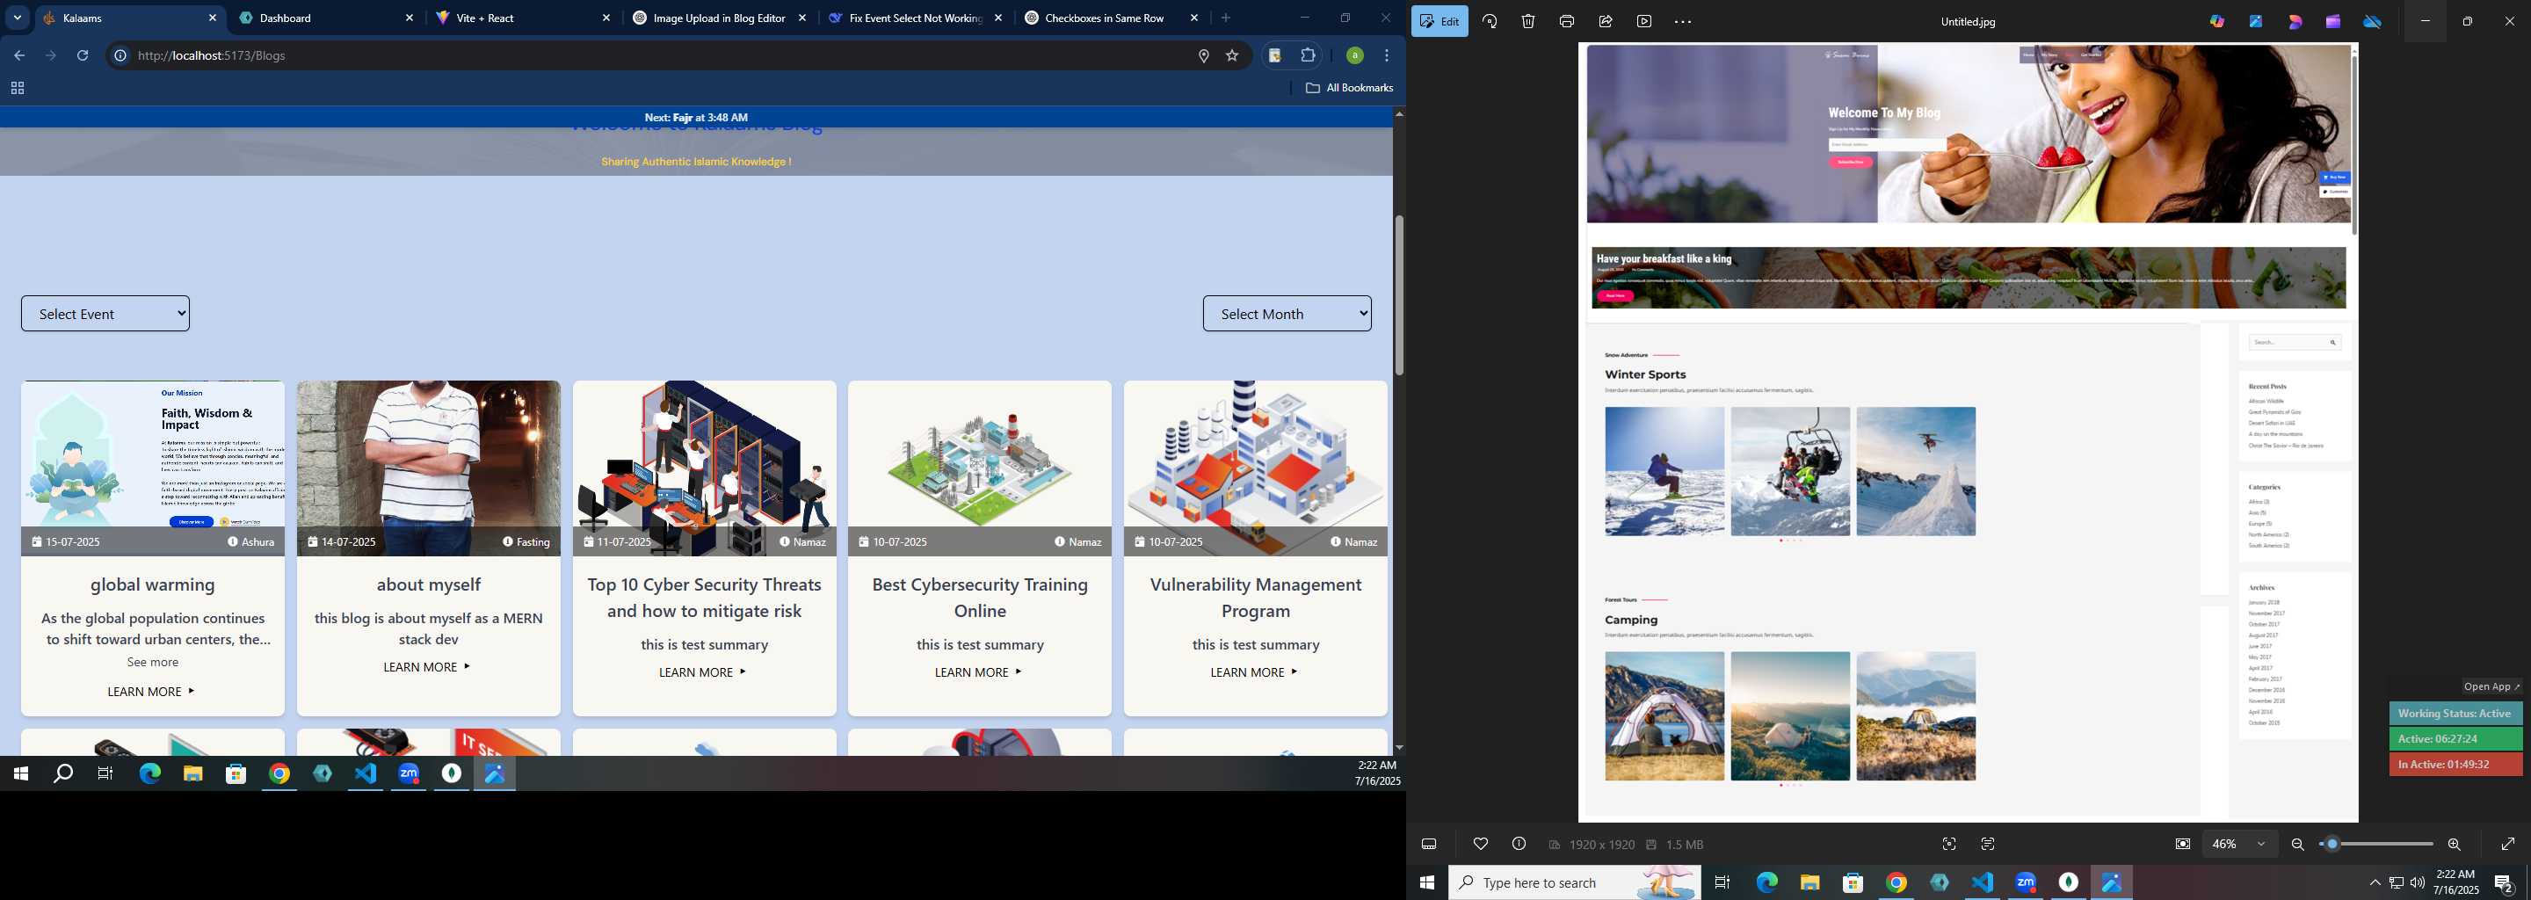Screen dimensions: 2531x900
Task: Toggle favorite heart on Untitled.jpg
Action: [x=1481, y=844]
